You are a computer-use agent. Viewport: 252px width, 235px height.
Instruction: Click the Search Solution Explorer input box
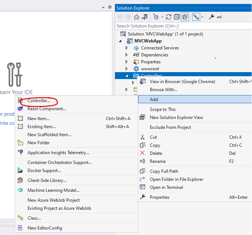pyautogui.click(x=183, y=26)
